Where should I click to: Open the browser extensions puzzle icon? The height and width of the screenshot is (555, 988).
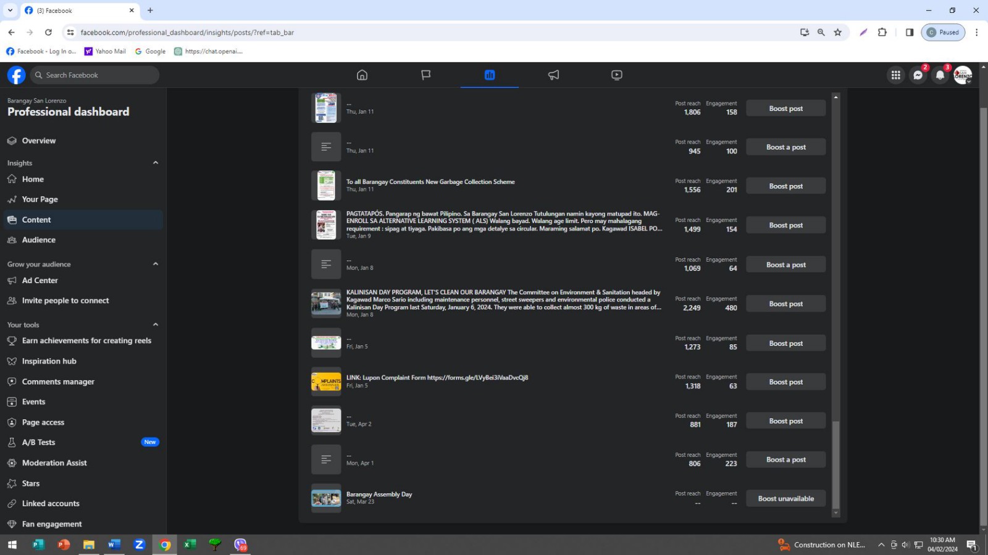point(882,32)
